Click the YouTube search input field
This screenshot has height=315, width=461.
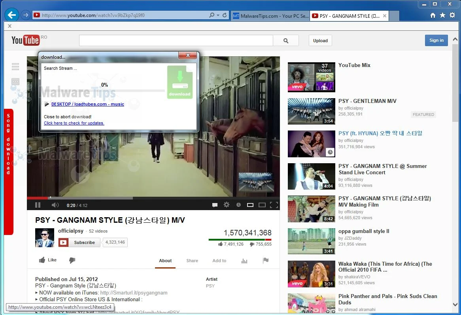(x=176, y=41)
